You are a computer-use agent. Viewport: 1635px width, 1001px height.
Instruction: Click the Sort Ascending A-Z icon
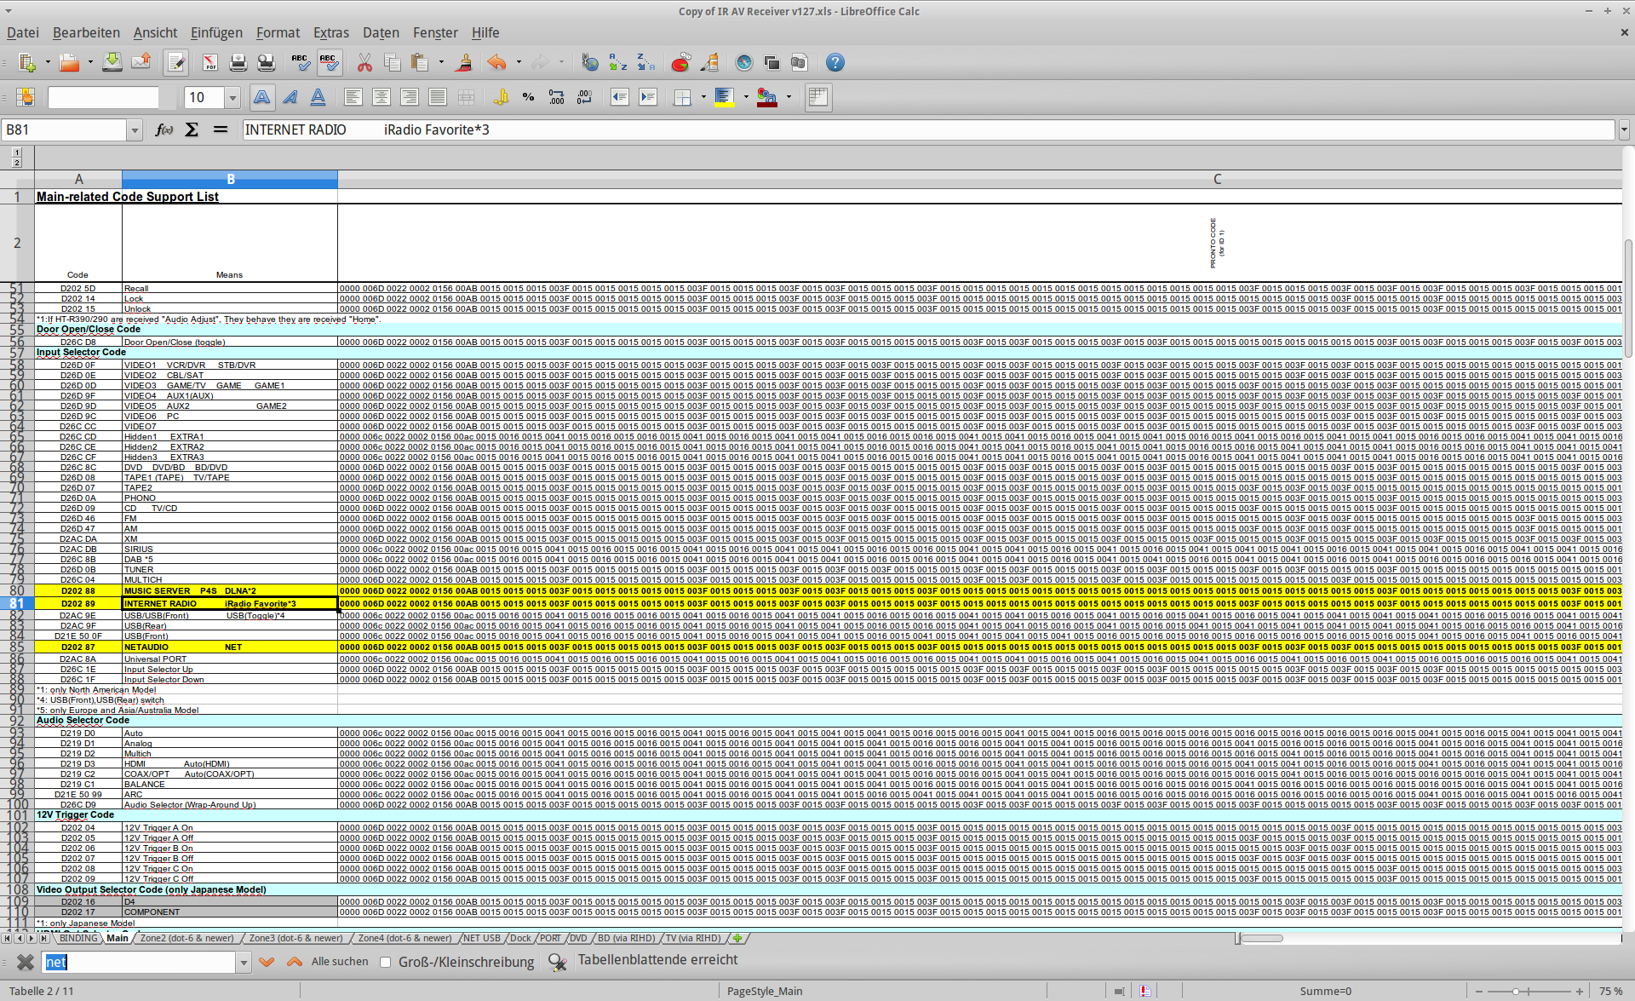[x=618, y=63]
